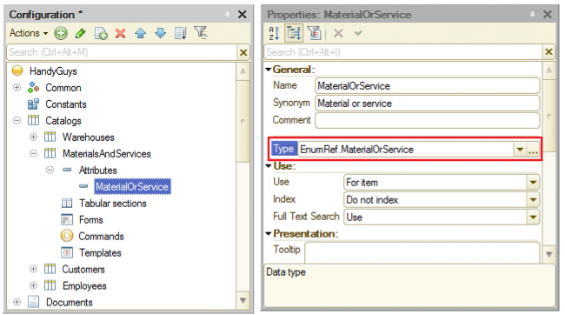Collapse the MaterialsAndServices catalog
This screenshot has height=315, width=565.
[33, 154]
